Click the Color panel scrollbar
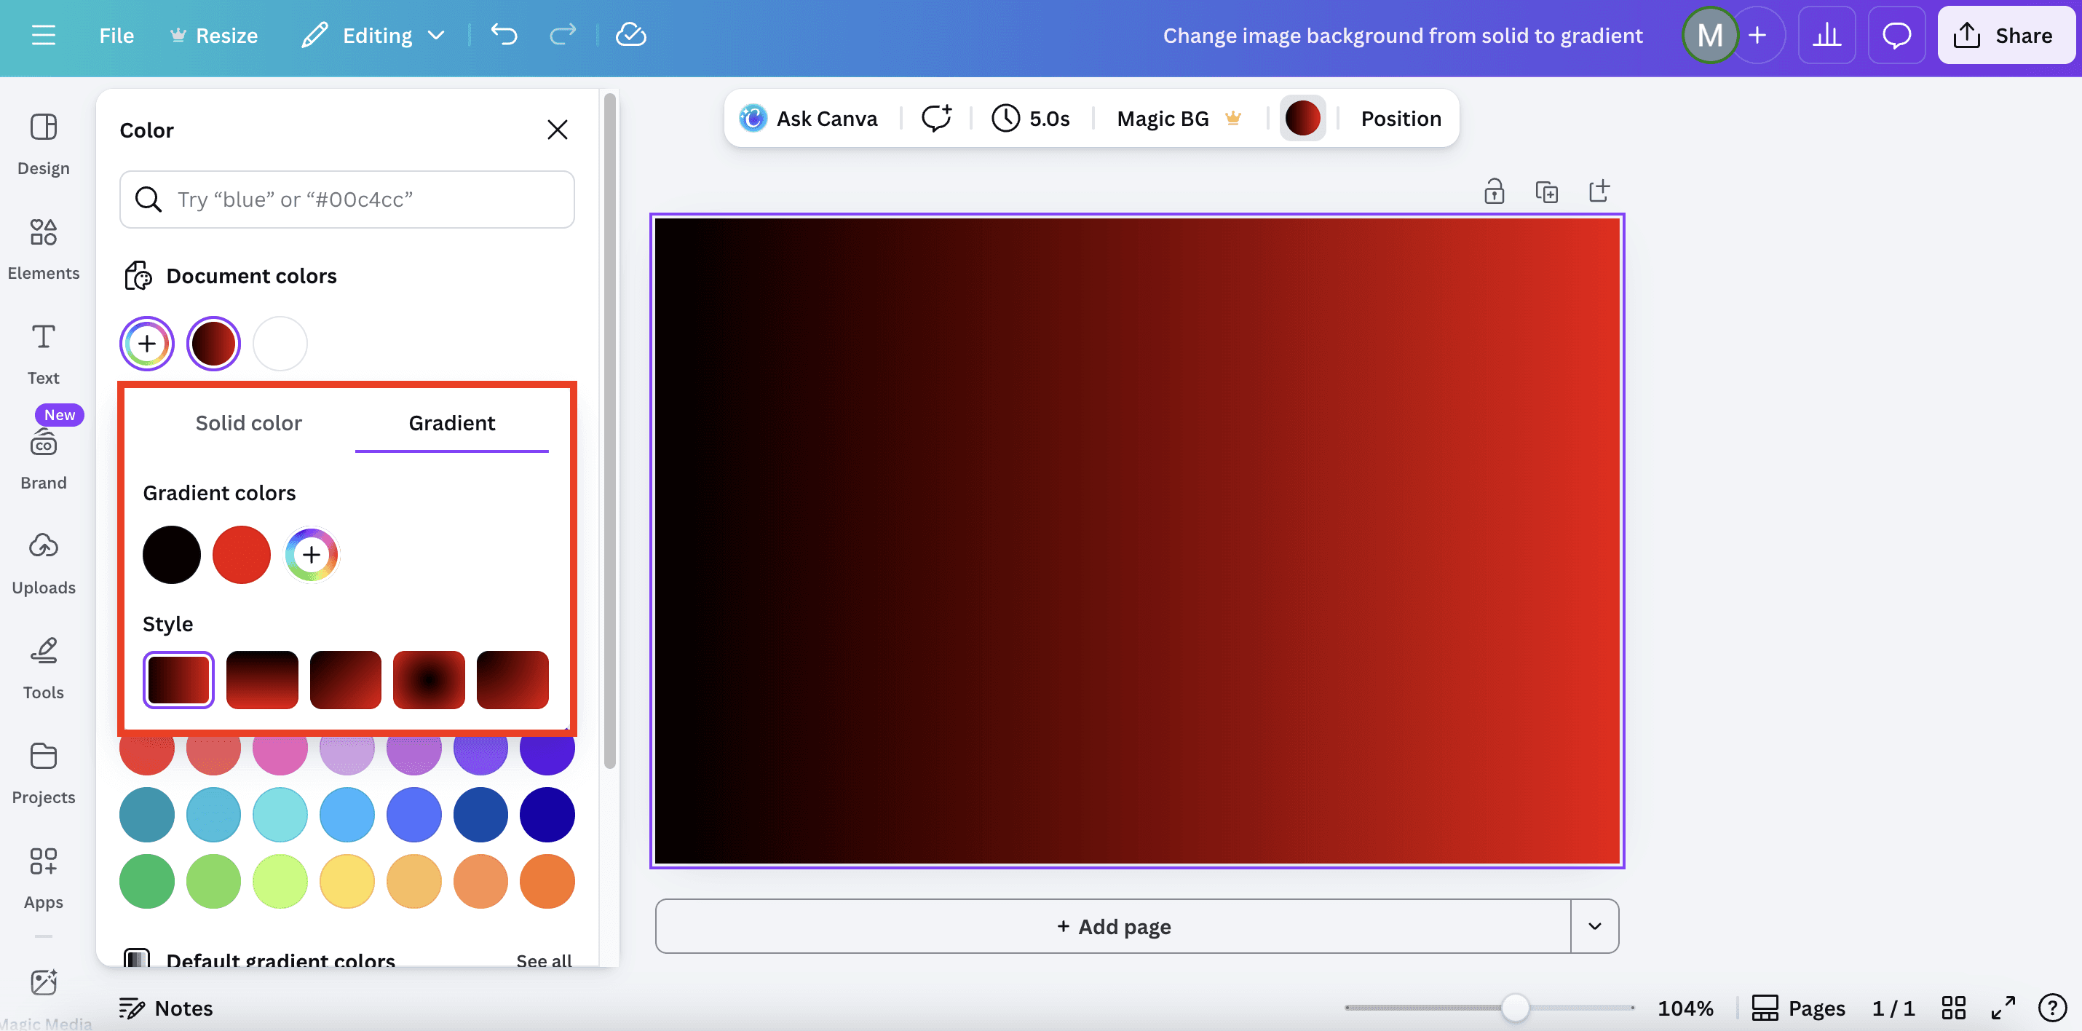The image size is (2082, 1031). point(609,430)
